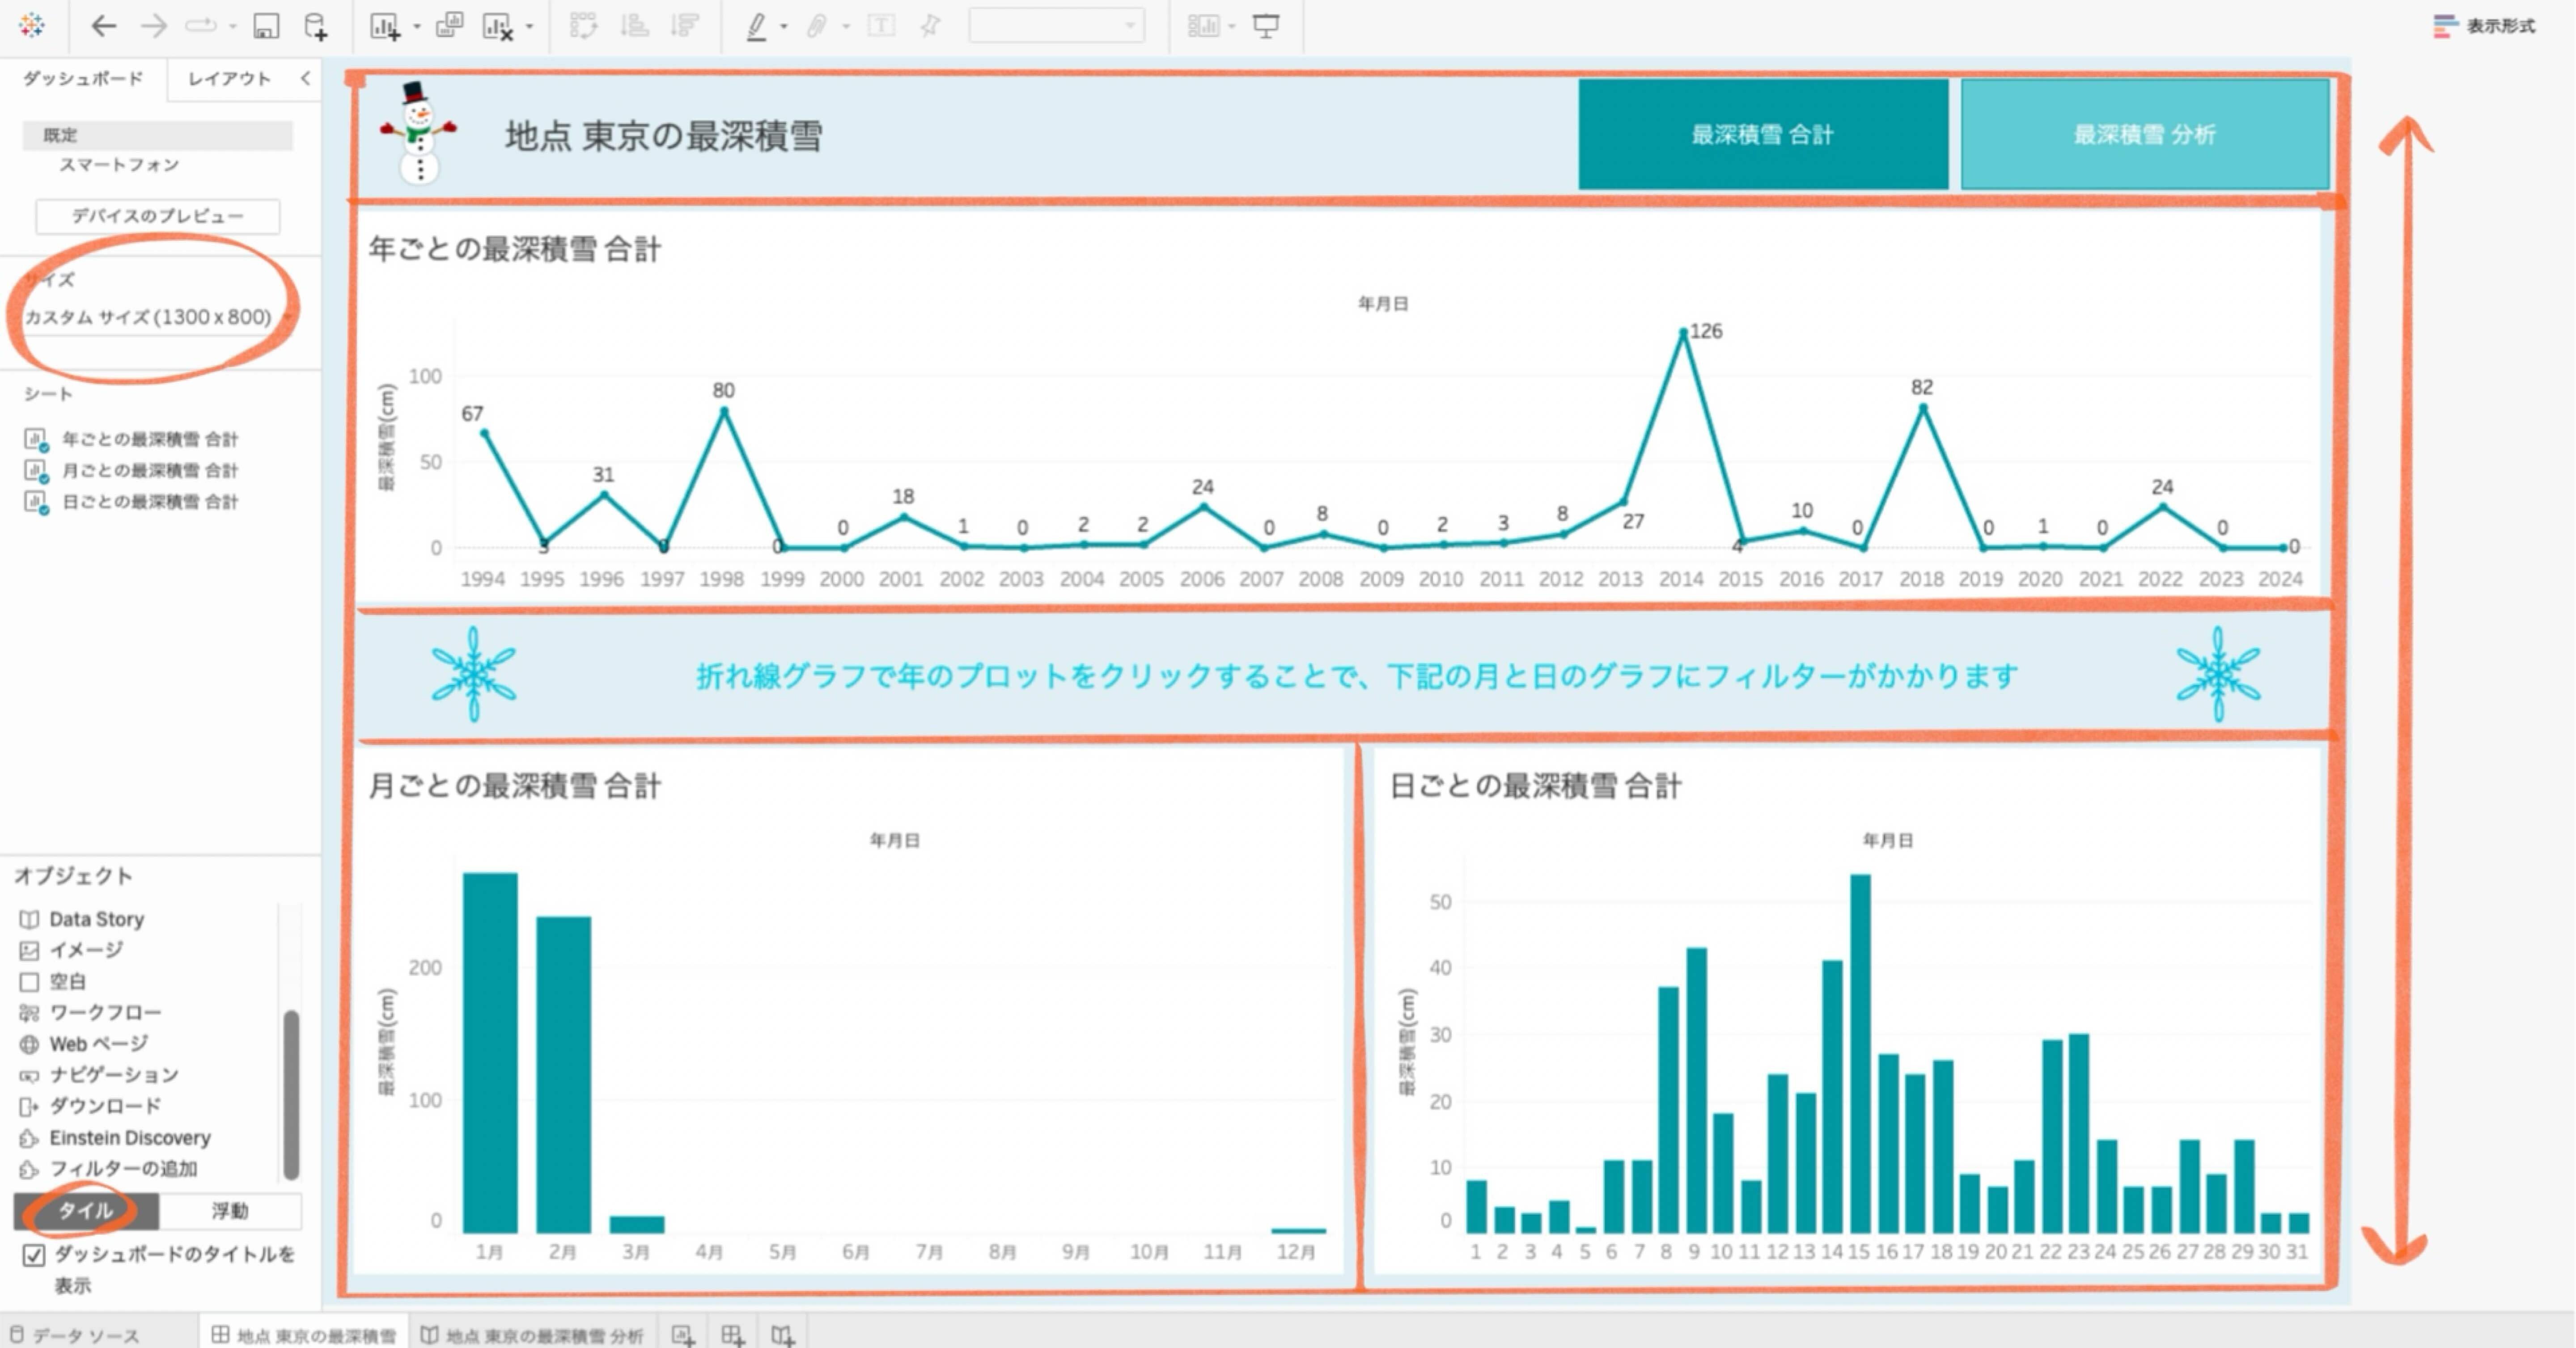
Task: Click the New worksheet icon in the bottom bar
Action: pos(683,1335)
